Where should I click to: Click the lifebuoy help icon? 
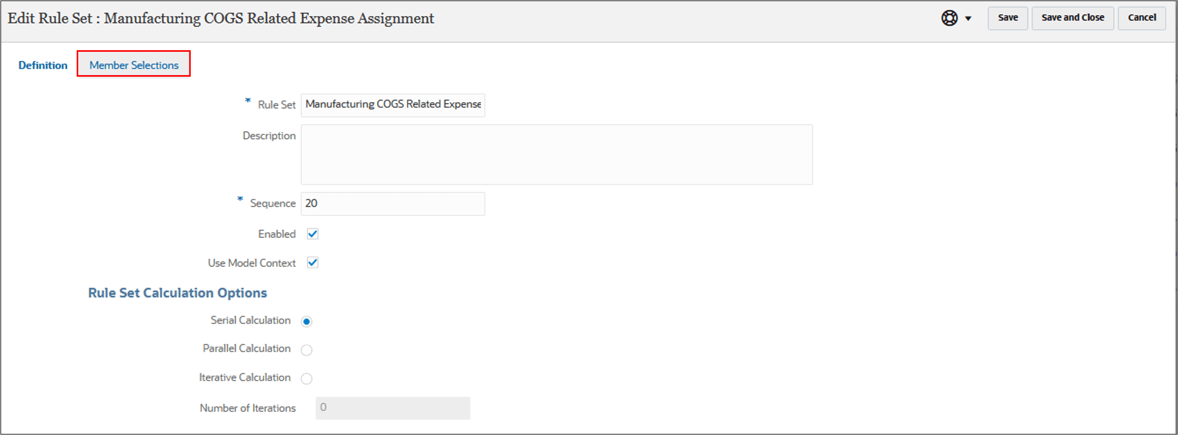coord(949,18)
